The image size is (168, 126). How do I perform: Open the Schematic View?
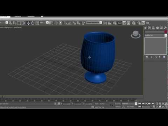(x=128, y=23)
